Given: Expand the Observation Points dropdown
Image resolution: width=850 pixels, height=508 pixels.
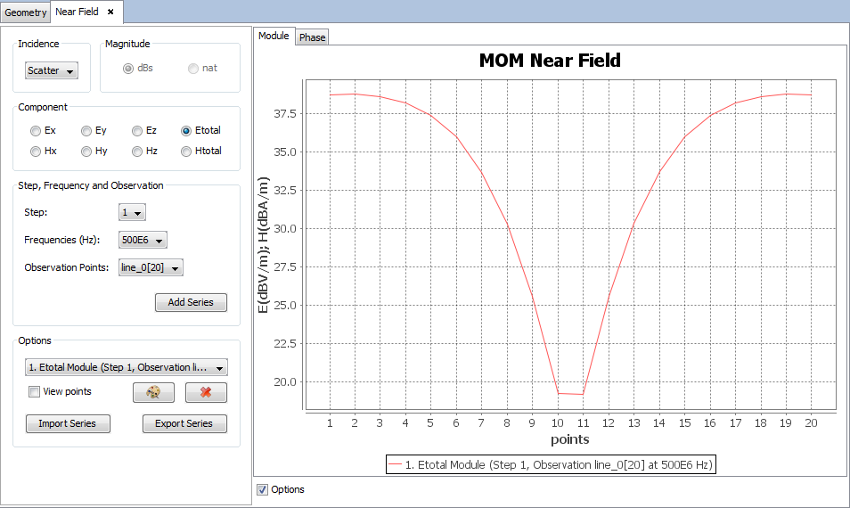Looking at the screenshot, I should click(151, 267).
